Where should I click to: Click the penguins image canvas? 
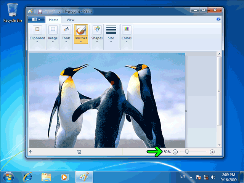pyautogui.click(x=107, y=100)
